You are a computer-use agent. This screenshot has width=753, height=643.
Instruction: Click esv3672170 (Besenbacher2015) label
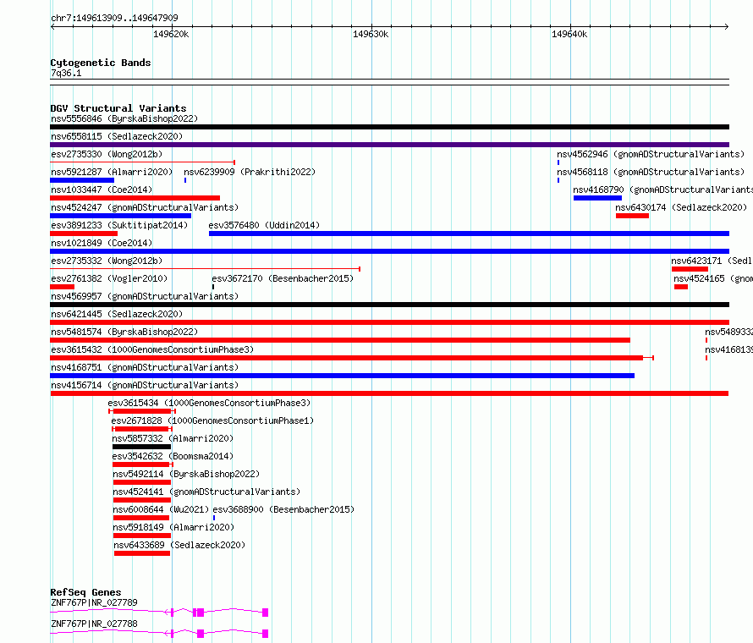click(x=283, y=278)
